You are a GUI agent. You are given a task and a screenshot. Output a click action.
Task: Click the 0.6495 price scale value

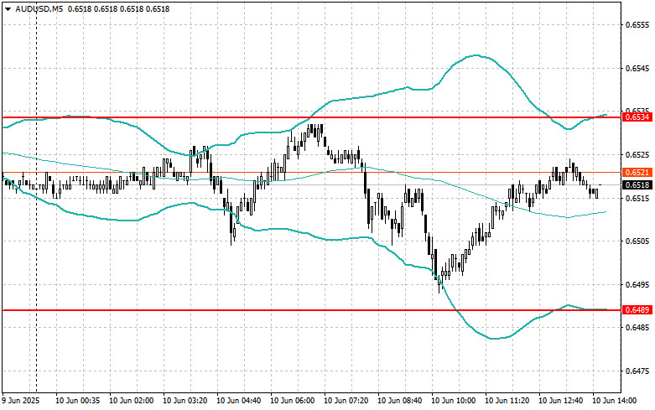click(637, 285)
